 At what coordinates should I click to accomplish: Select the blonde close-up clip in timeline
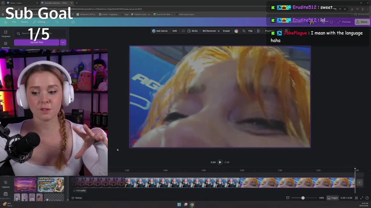pyautogui.click(x=297, y=183)
